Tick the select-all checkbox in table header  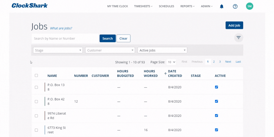coord(36,76)
